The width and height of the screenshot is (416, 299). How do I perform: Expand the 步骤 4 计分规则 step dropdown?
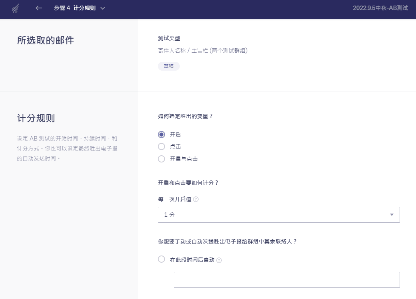(103, 8)
